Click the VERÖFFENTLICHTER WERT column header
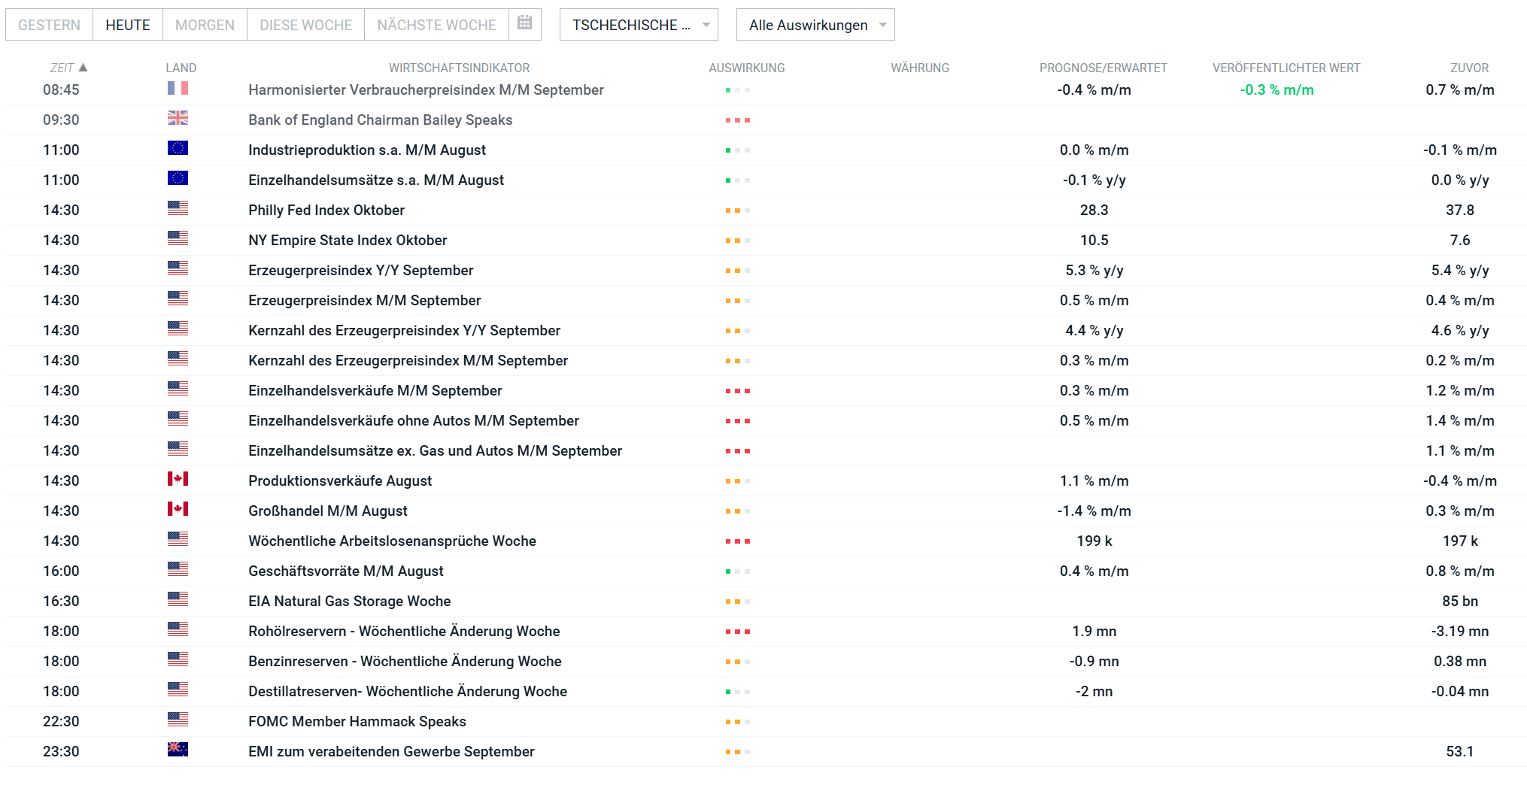This screenshot has height=785, width=1527. coord(1286,68)
